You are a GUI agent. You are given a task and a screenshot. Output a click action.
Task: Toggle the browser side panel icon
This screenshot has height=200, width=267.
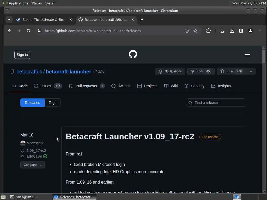pos(241,31)
